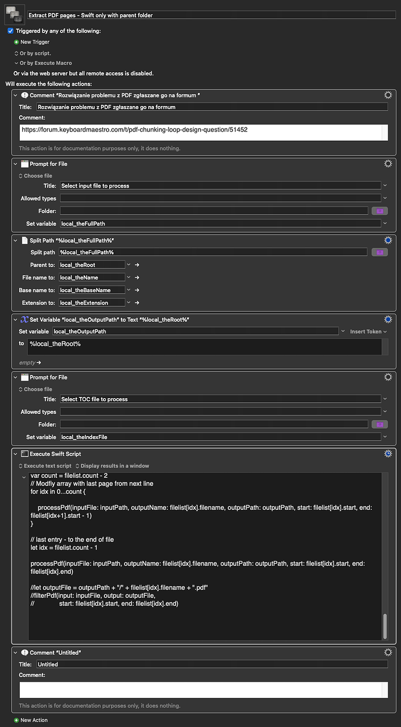Click the 'empty' link under the variable value
Image resolution: width=401 pixels, height=727 pixels.
coord(27,361)
